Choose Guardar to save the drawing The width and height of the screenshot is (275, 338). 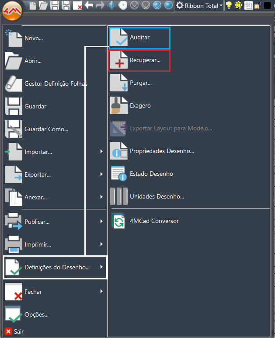pos(55,107)
